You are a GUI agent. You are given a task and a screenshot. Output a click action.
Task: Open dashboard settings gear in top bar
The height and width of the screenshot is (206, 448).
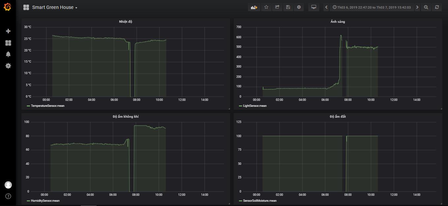(299, 7)
